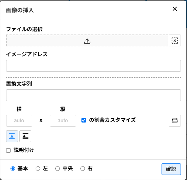Click the 確認 submit button
Screen dimensions: 187x180
coord(171,169)
